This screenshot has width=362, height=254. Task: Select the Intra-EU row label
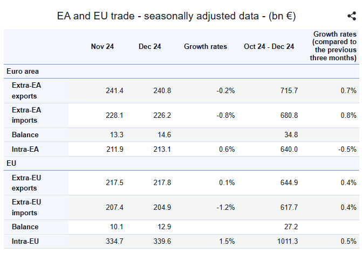[25, 241]
